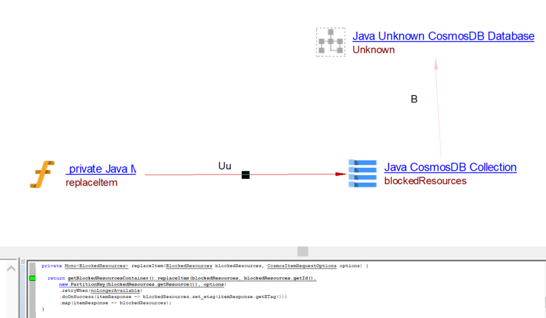Click the red arrowhead pointing to the collection
Image resolution: width=546 pixels, height=318 pixels.
pyautogui.click(x=340, y=174)
